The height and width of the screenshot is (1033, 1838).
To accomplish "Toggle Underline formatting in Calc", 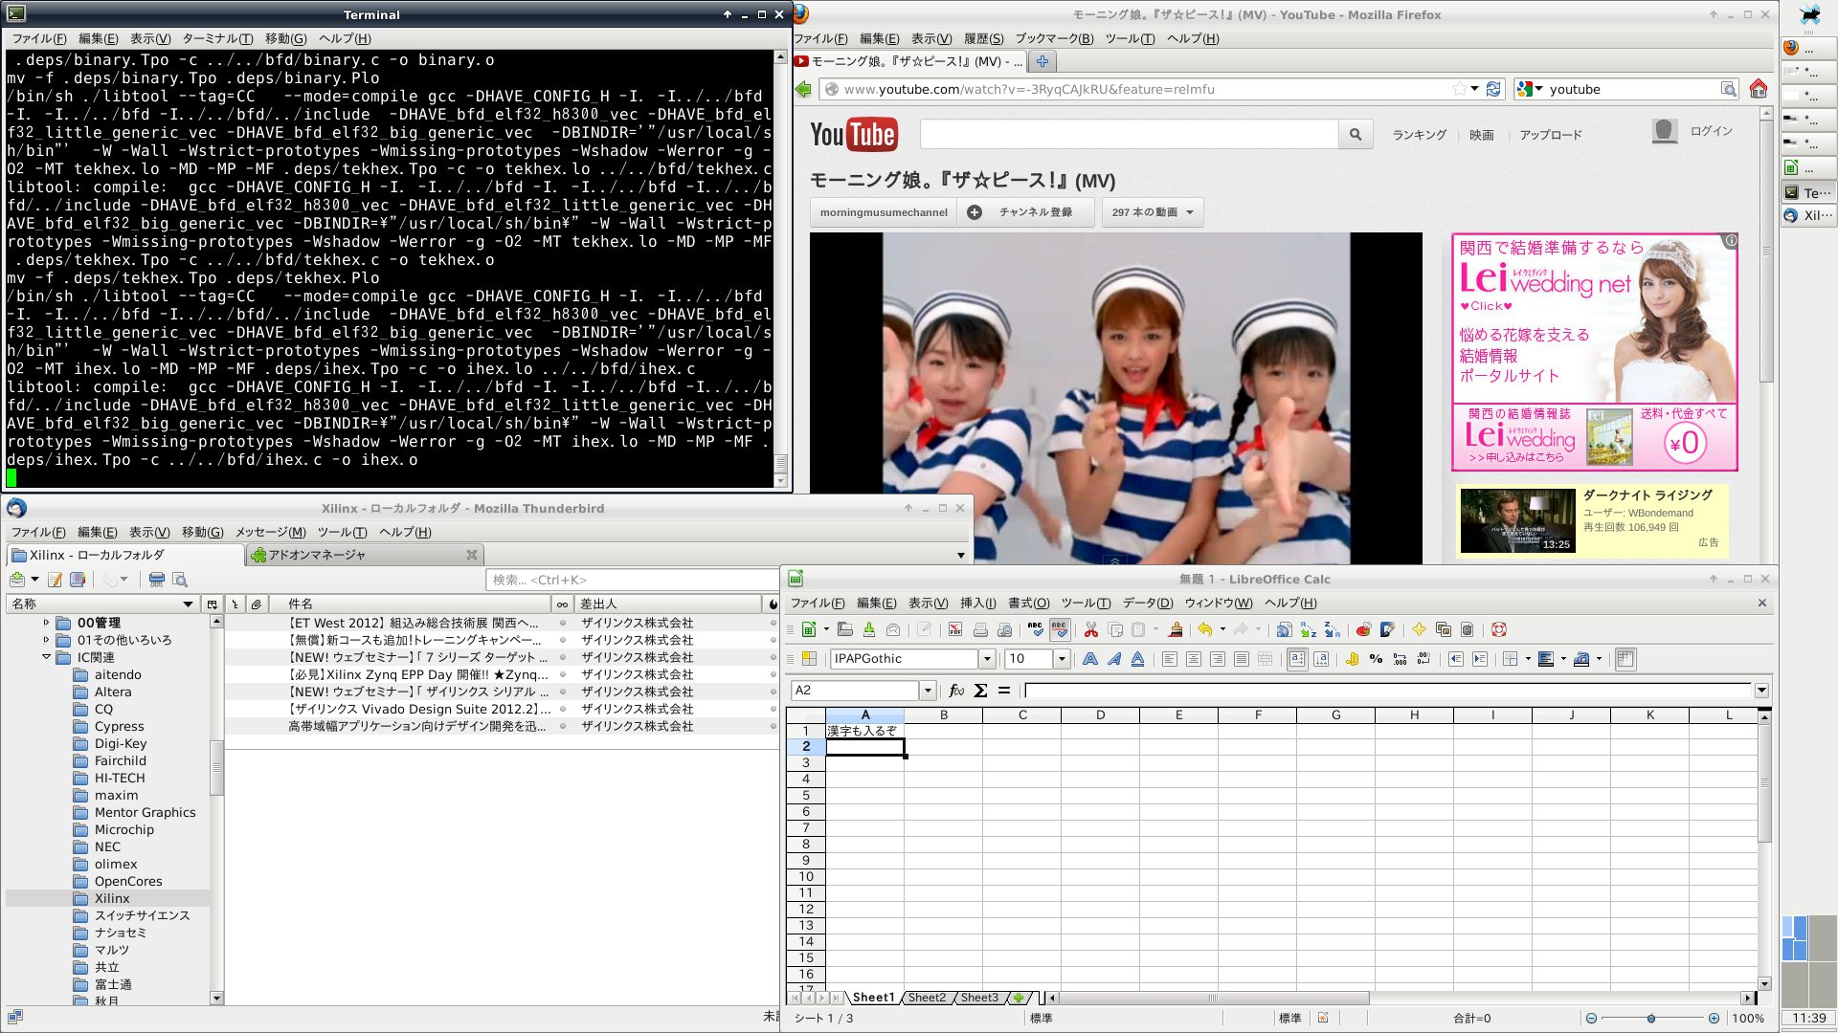I will click(x=1137, y=659).
